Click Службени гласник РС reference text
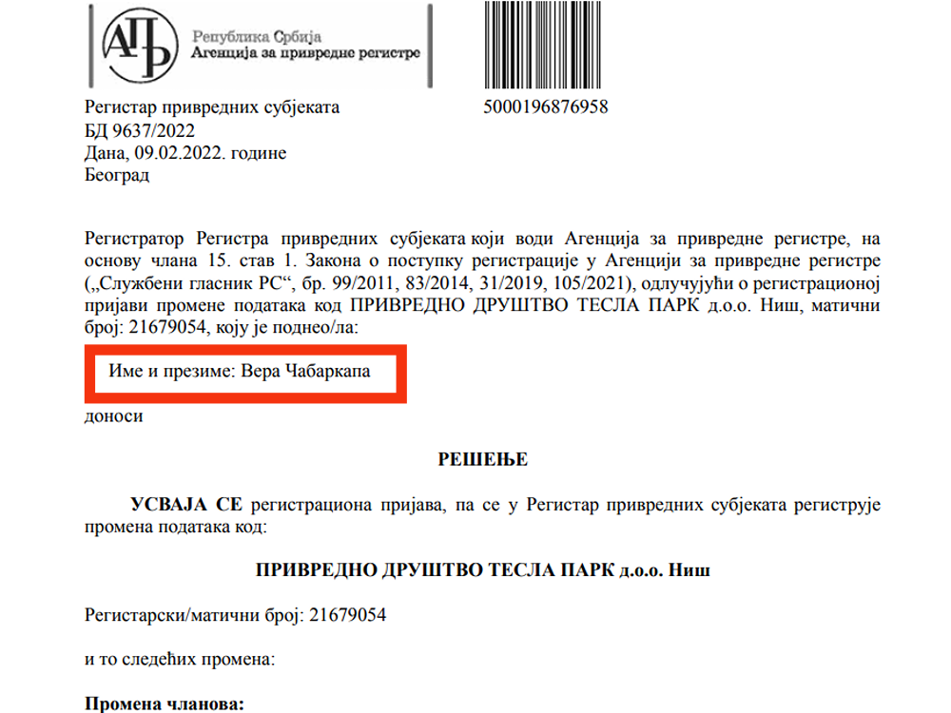Image resolution: width=951 pixels, height=713 pixels. 191,283
